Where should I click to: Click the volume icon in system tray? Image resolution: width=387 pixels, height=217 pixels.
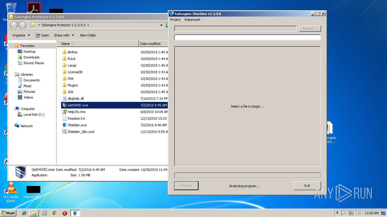coord(358,213)
